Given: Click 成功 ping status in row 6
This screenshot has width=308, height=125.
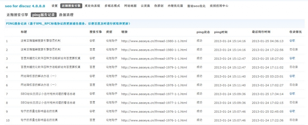Looking at the screenshot, I should [x=199, y=85].
